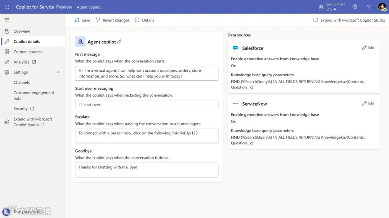The image size is (389, 218).
Task: Click the Extend with Copilot Studio toolbar icon
Action: 315,20
